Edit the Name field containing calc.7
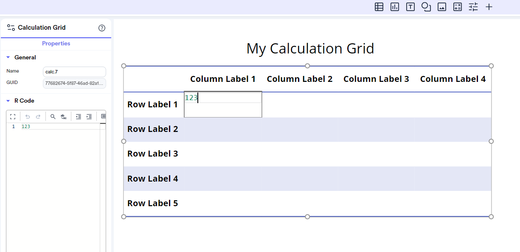520x252 pixels. pyautogui.click(x=74, y=72)
